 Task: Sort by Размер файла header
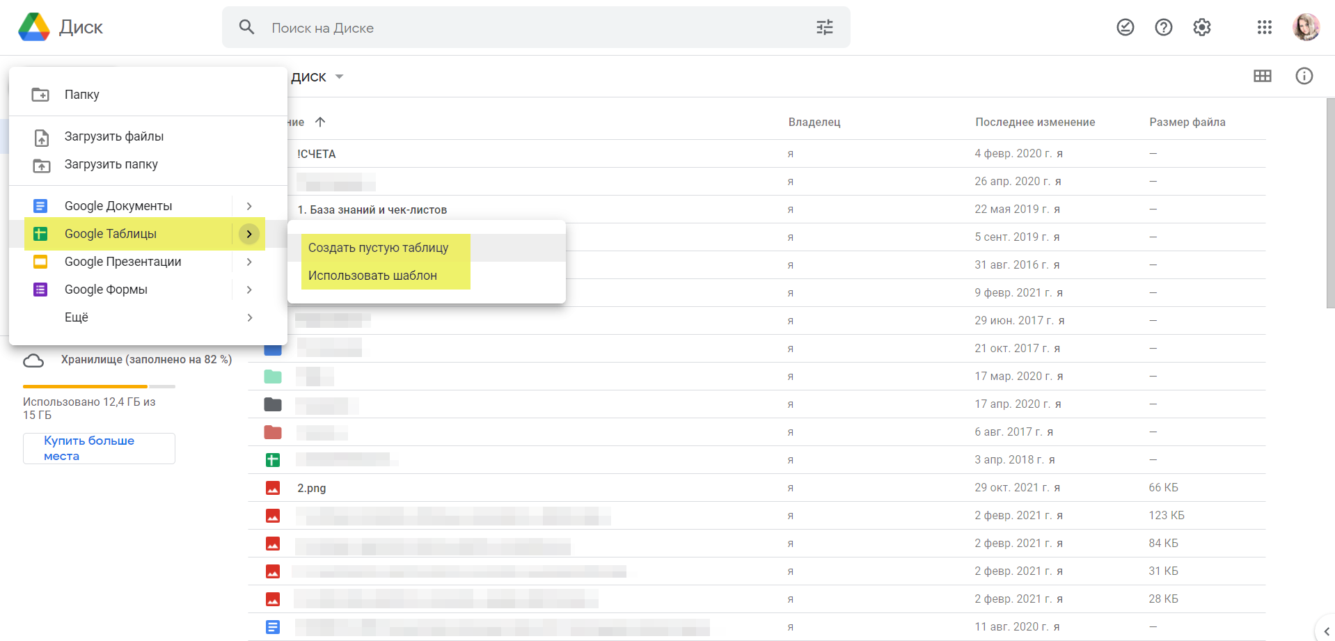(1187, 122)
